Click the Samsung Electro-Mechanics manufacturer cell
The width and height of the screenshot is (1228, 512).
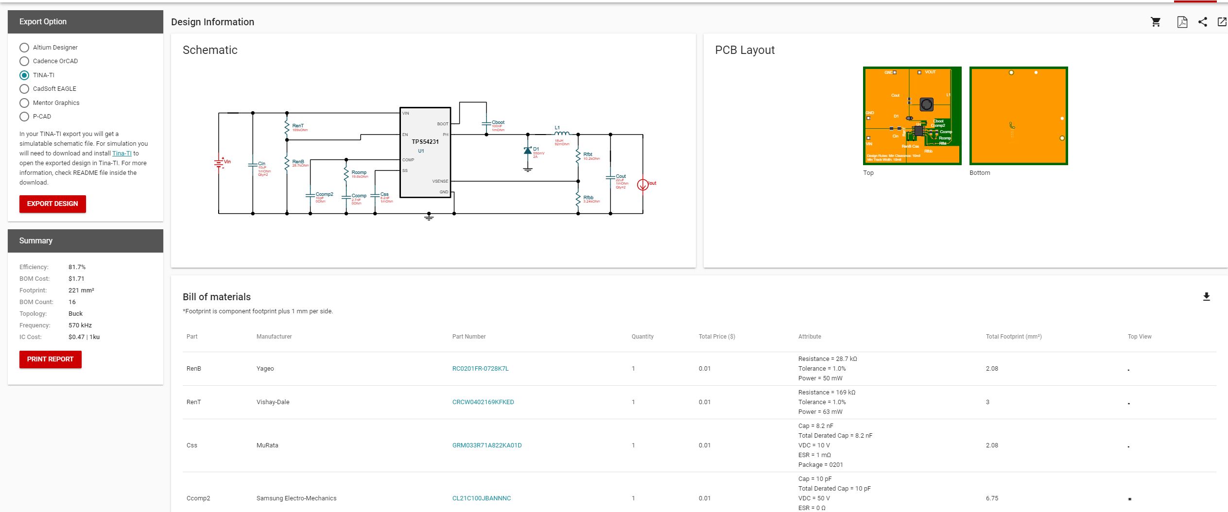point(296,498)
